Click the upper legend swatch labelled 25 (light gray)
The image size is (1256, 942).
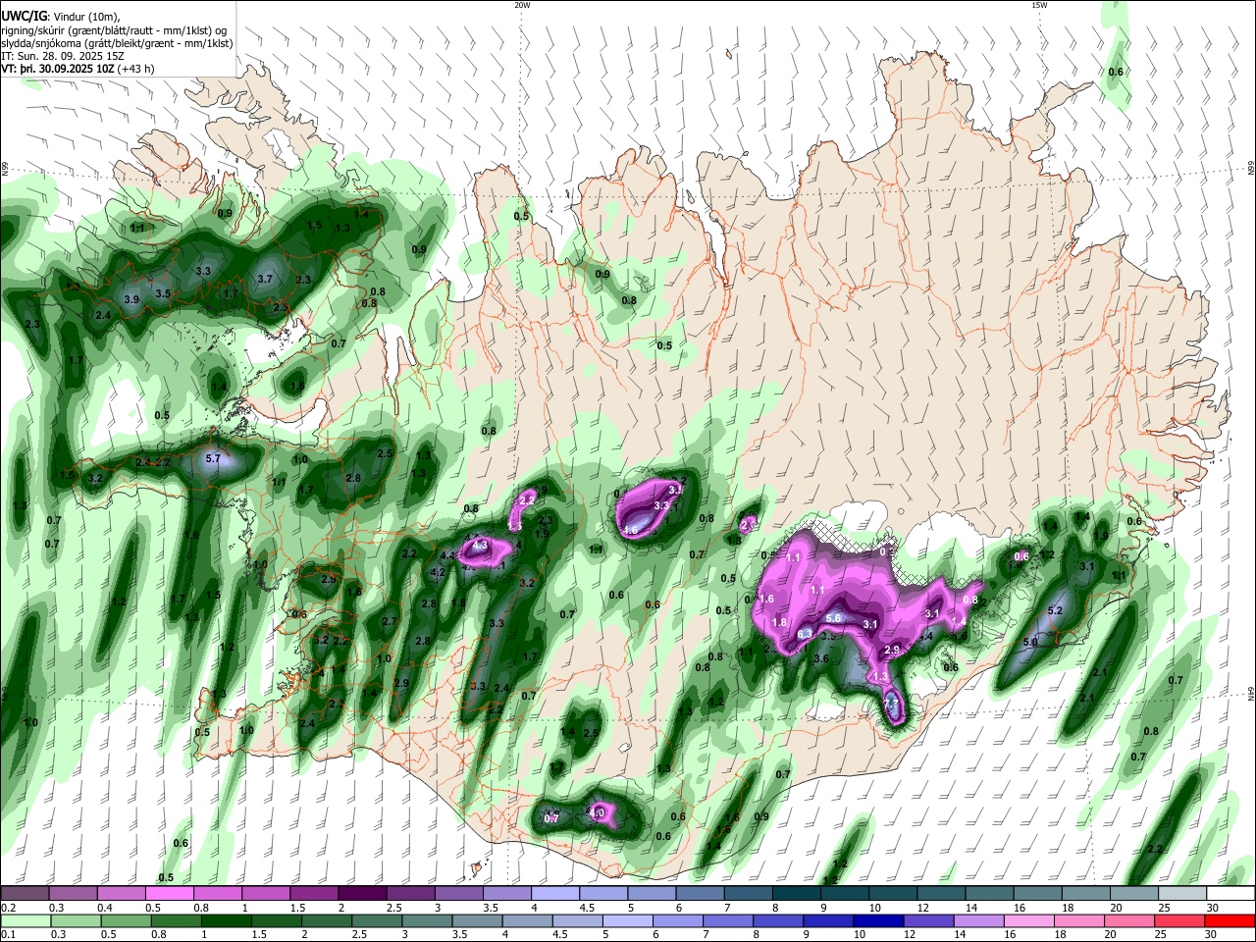pyautogui.click(x=1183, y=893)
